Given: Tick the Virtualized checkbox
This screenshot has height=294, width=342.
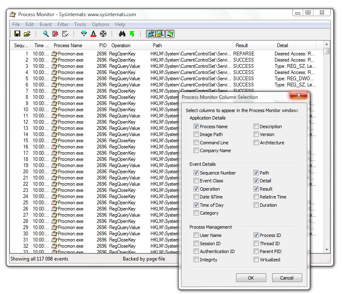Looking at the screenshot, I should (x=256, y=260).
